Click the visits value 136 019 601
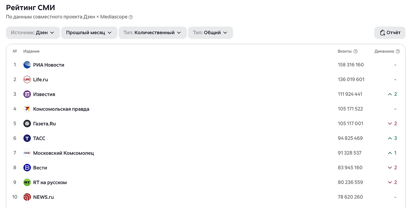Image resolution: width=411 pixels, height=208 pixels. [351, 79]
